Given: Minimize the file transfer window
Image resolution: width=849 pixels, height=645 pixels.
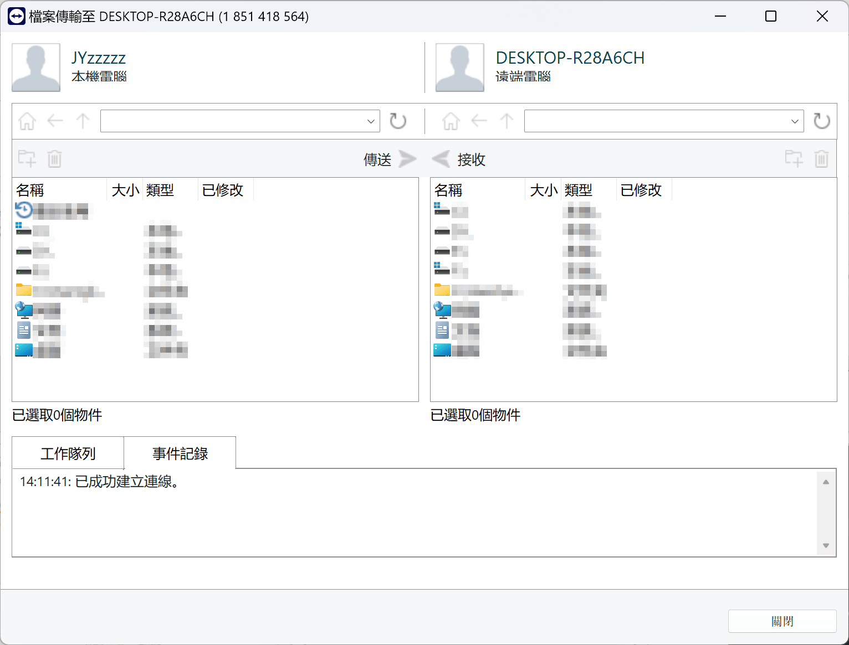Looking at the screenshot, I should pyautogui.click(x=720, y=16).
